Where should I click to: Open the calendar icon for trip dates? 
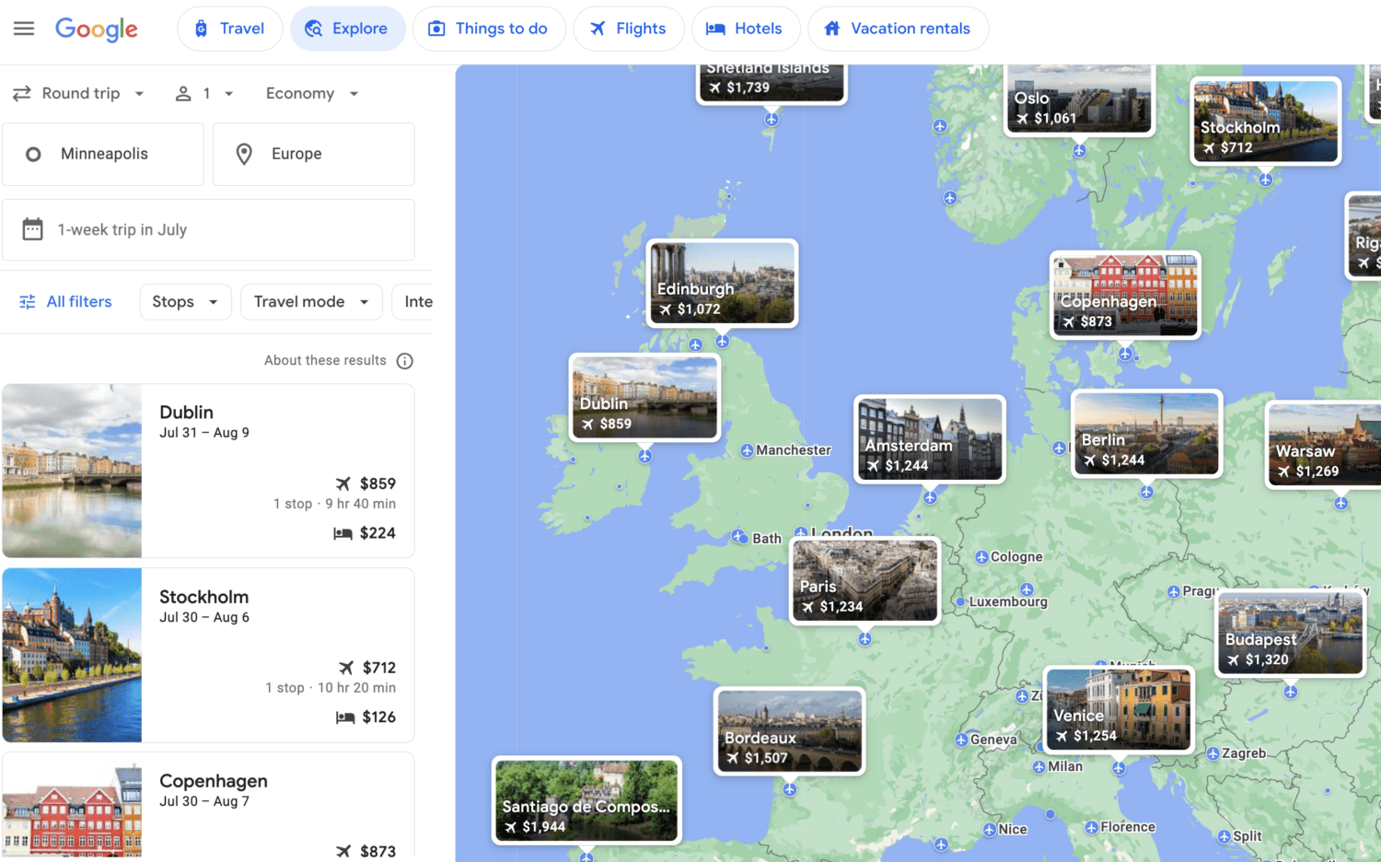point(34,229)
